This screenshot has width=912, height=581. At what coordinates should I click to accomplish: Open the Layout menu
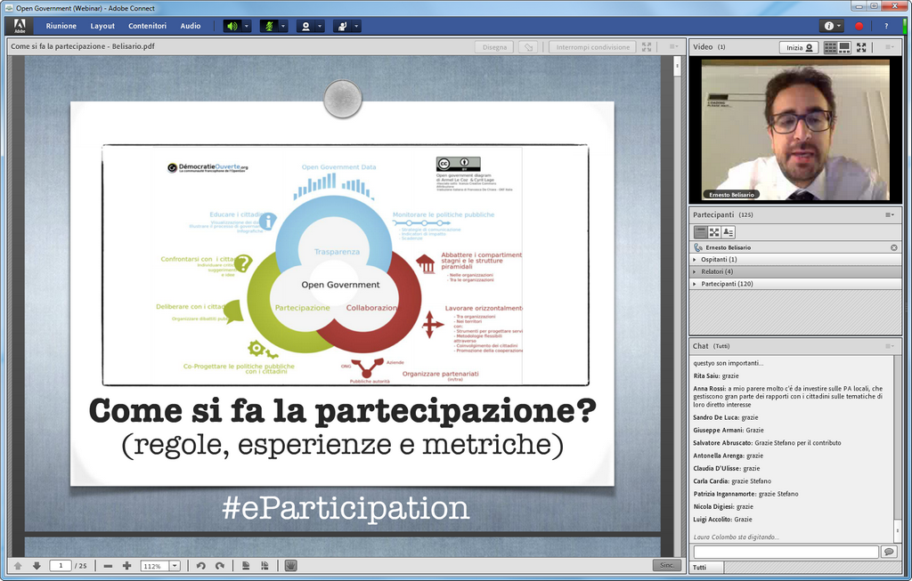(x=102, y=26)
